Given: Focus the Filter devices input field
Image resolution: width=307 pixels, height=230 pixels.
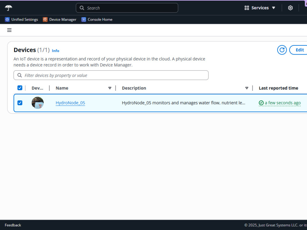Looking at the screenshot, I should coord(111,75).
